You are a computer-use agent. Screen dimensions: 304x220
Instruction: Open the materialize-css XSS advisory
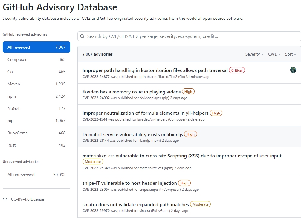(x=182, y=156)
